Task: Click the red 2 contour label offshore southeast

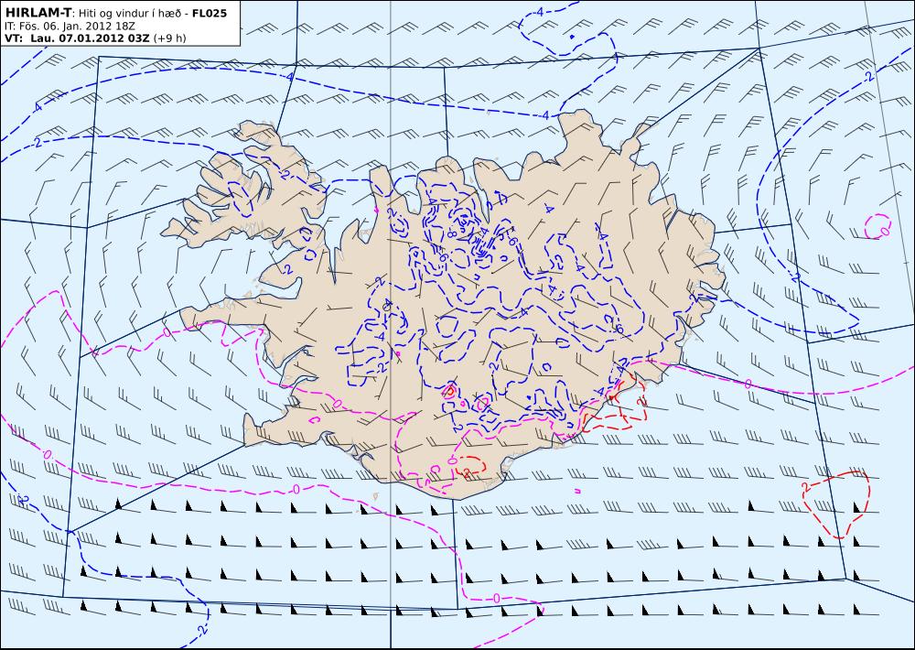Action: click(807, 486)
